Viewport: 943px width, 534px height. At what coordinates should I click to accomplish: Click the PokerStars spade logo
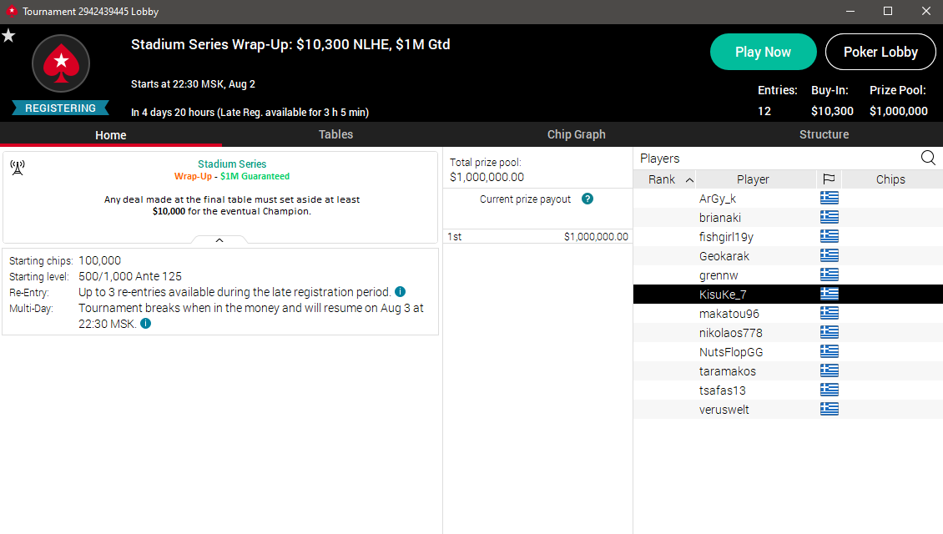click(x=61, y=63)
